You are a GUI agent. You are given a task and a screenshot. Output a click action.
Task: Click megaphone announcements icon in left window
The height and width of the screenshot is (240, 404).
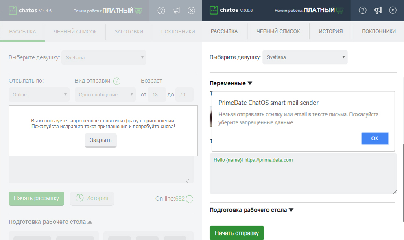click(x=177, y=11)
